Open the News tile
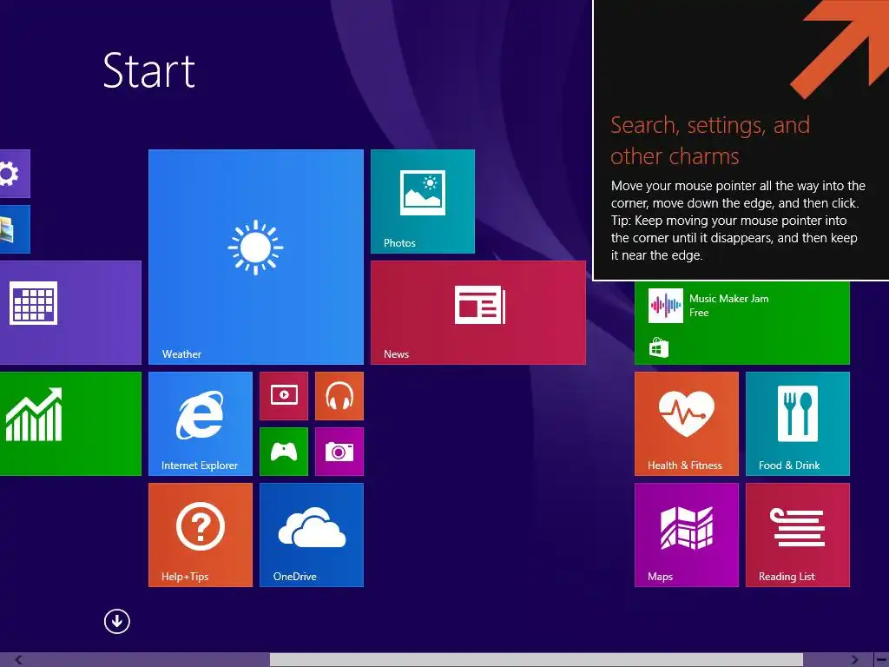889x667 pixels. (478, 313)
